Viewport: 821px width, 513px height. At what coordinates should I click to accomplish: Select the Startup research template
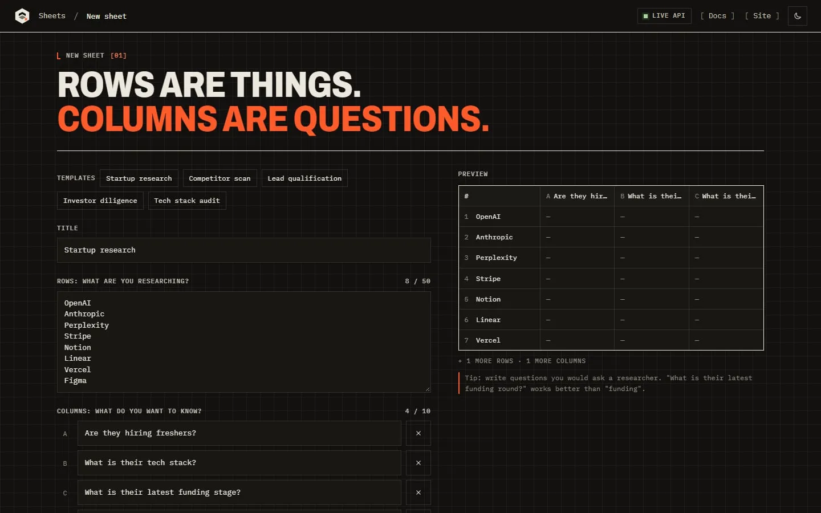139,178
